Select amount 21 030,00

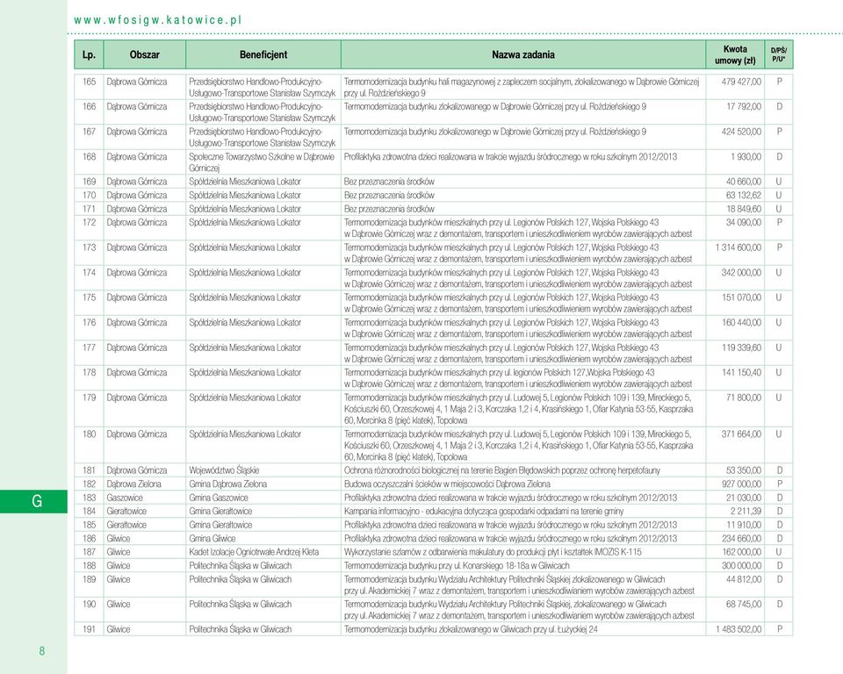click(x=744, y=498)
